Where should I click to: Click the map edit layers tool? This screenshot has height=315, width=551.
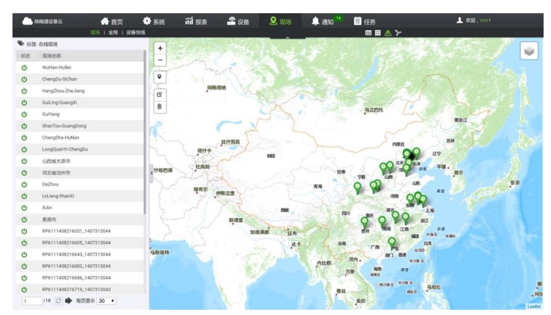point(160,95)
